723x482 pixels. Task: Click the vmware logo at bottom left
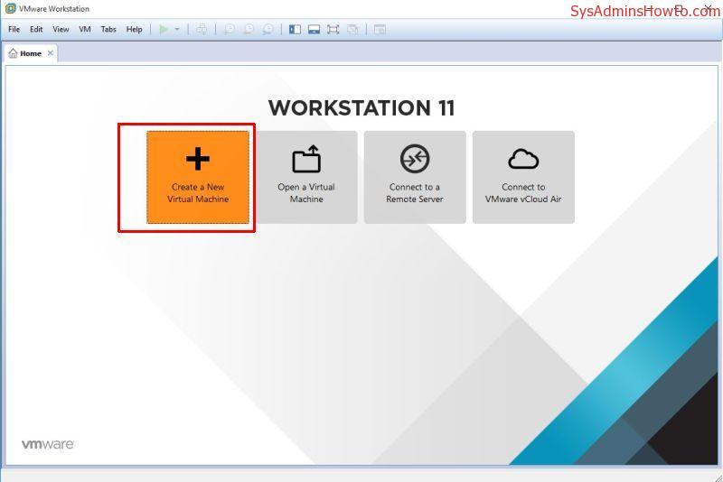pyautogui.click(x=48, y=444)
